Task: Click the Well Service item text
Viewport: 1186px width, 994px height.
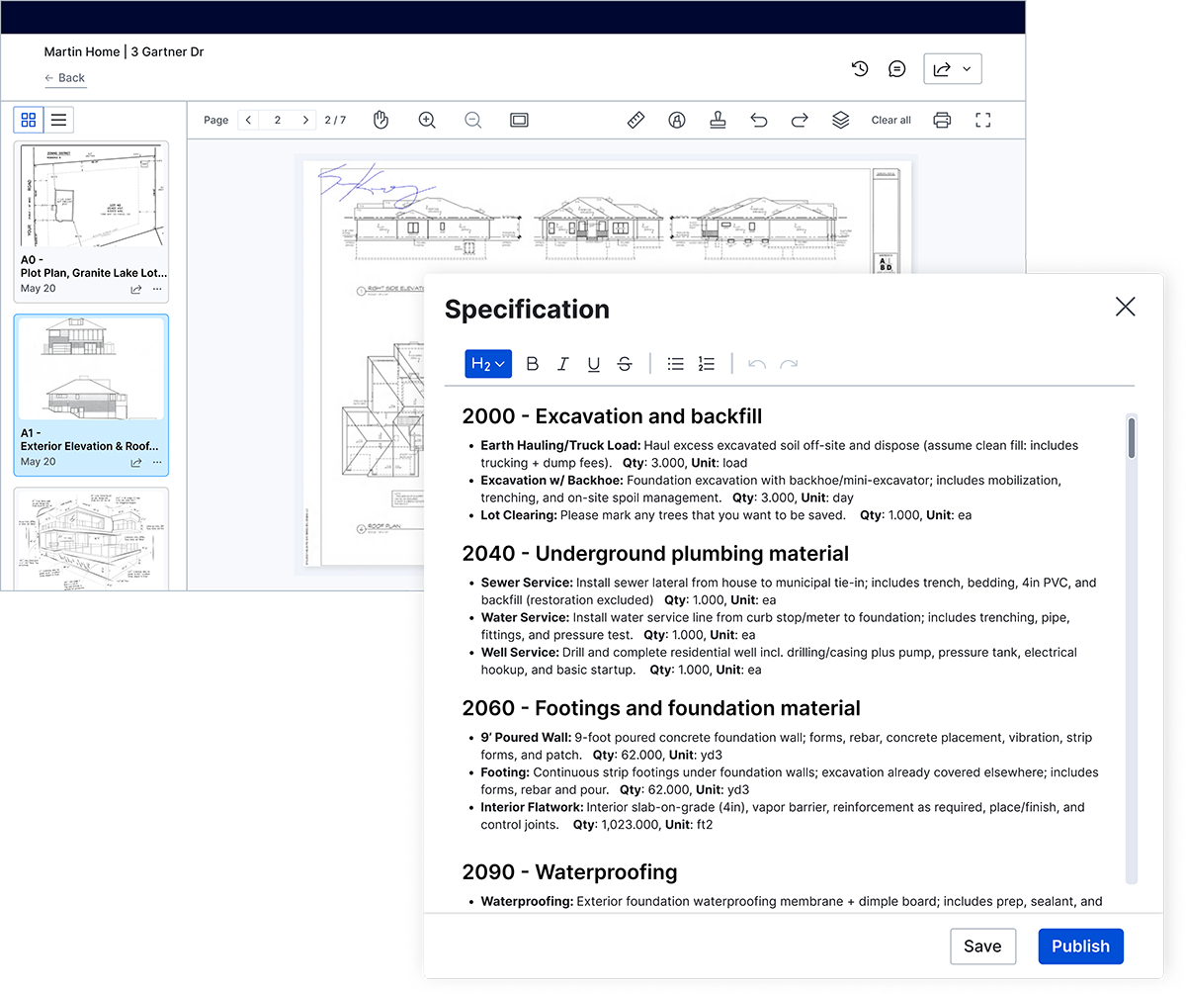Action: tap(779, 662)
